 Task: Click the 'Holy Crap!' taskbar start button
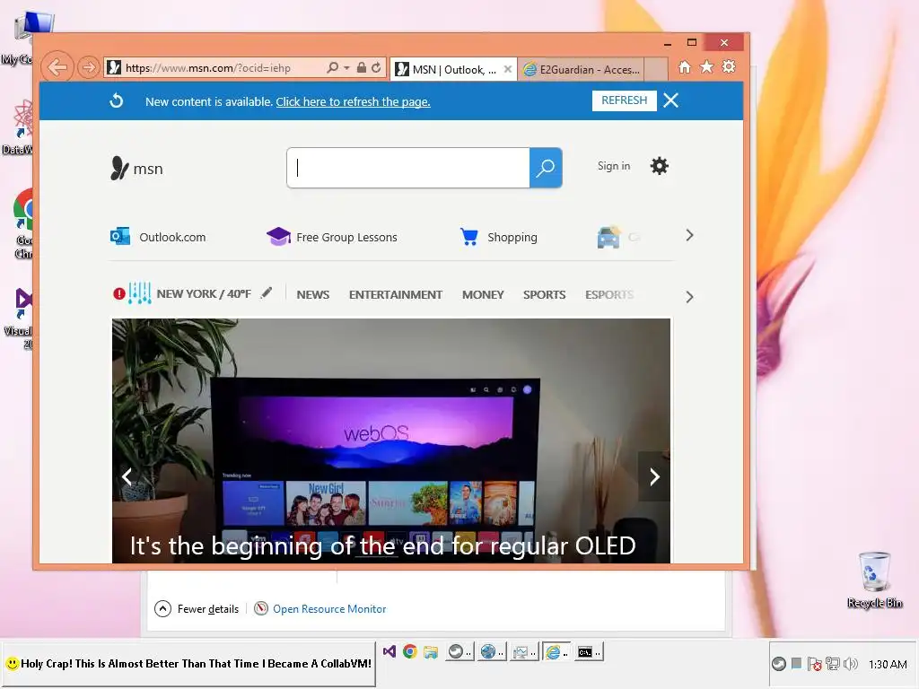188,664
